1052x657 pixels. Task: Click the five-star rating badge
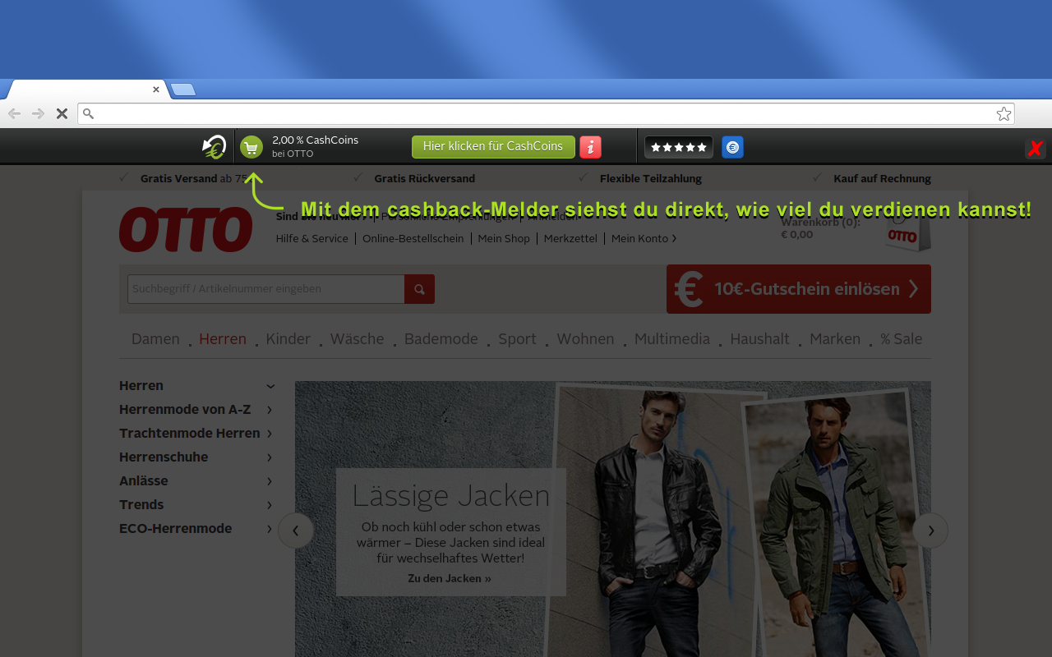pyautogui.click(x=679, y=147)
